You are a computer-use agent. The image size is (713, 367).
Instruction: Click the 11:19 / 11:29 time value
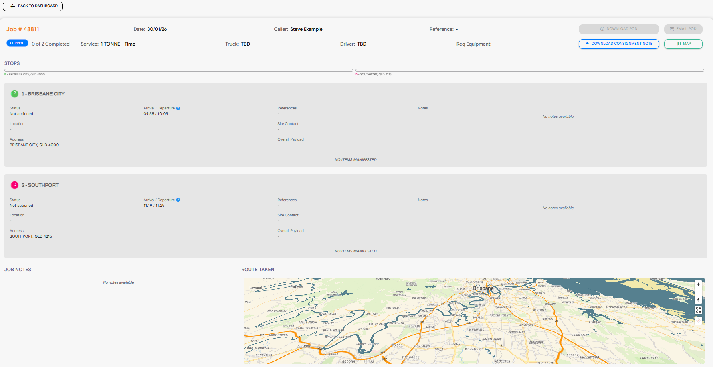coord(154,206)
